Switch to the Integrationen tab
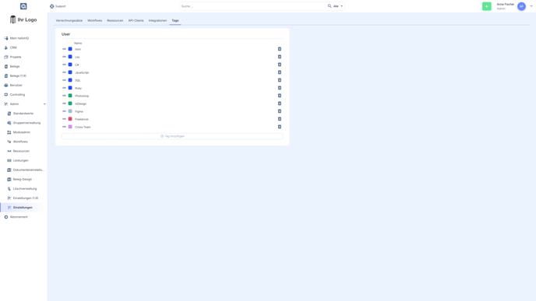This screenshot has width=536, height=301. [x=157, y=20]
